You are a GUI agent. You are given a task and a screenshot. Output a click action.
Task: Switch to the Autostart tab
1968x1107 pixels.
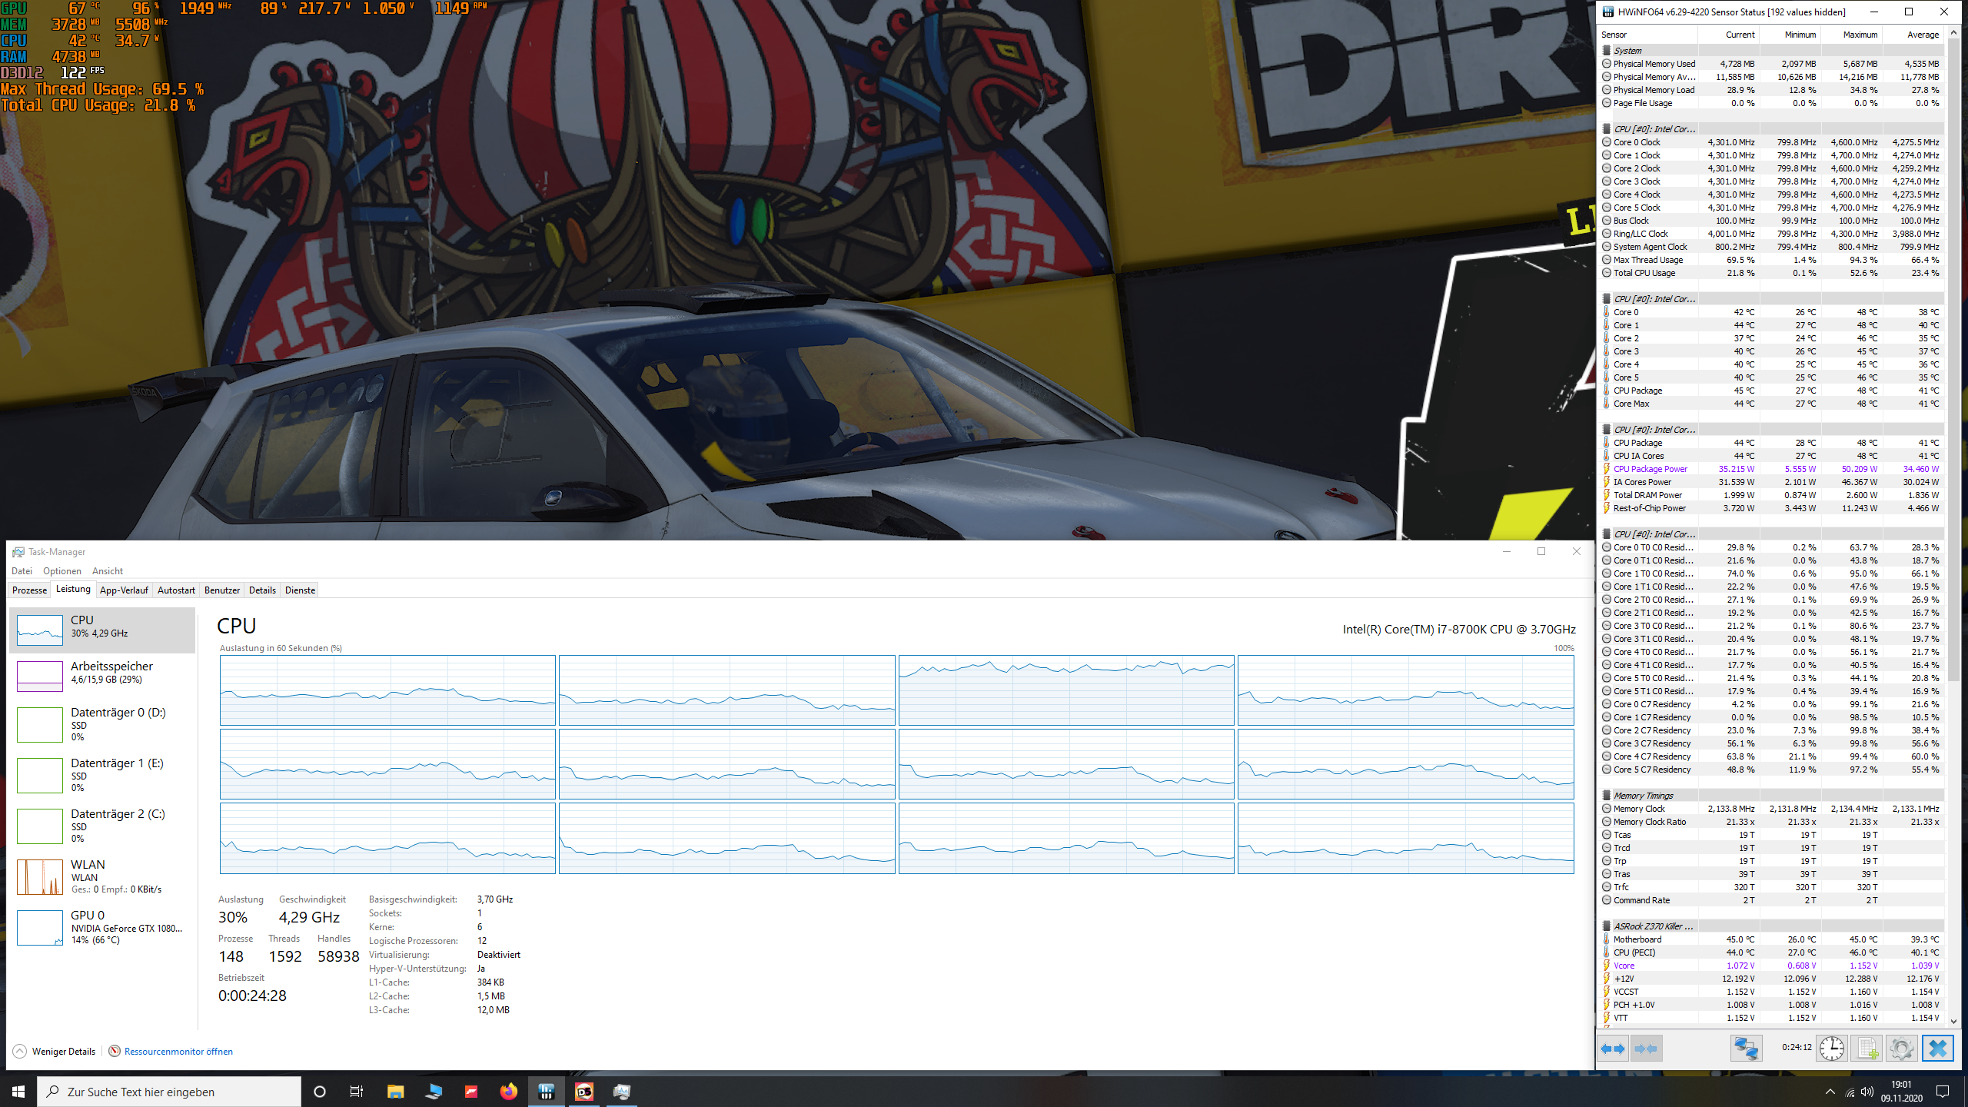click(x=176, y=590)
